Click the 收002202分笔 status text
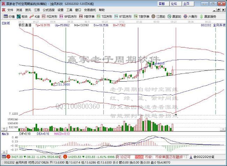Image resolution: width=227 pixels, height=166 pixels. 204,157
